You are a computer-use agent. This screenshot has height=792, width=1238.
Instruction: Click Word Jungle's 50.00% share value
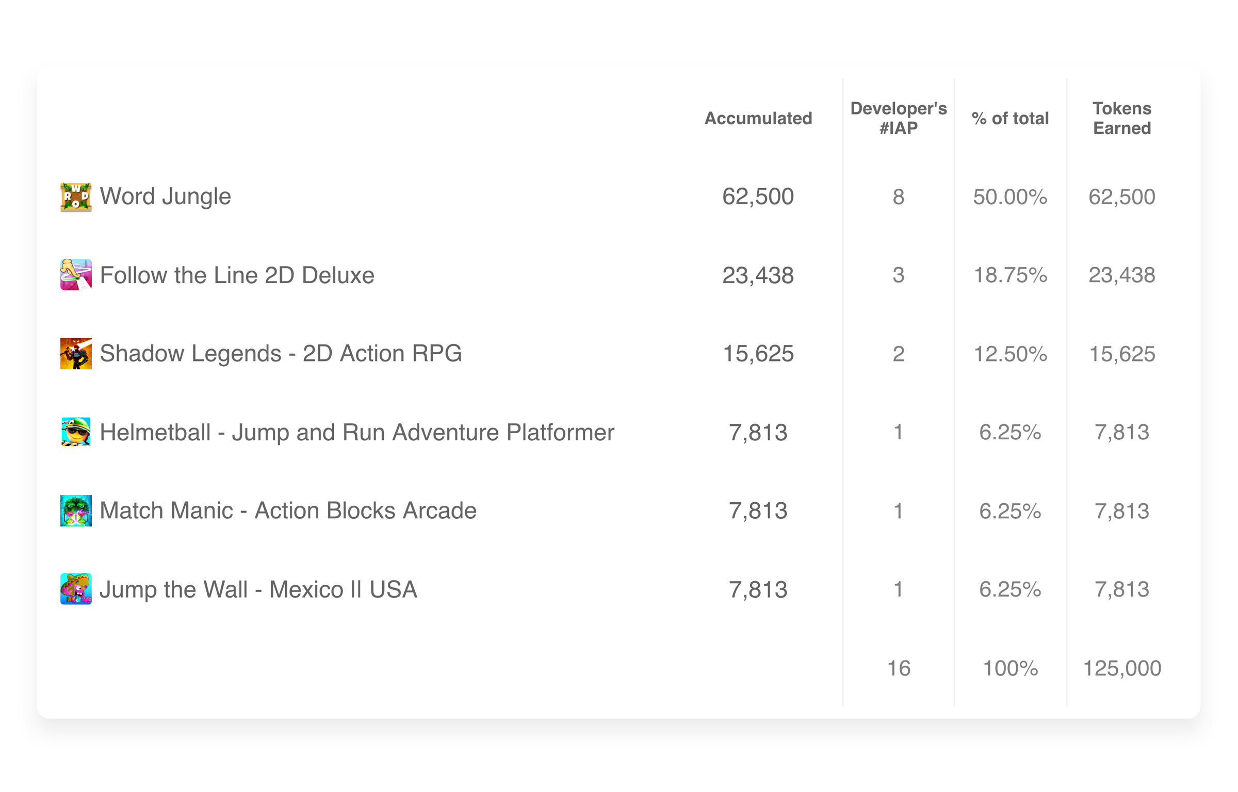click(1010, 197)
